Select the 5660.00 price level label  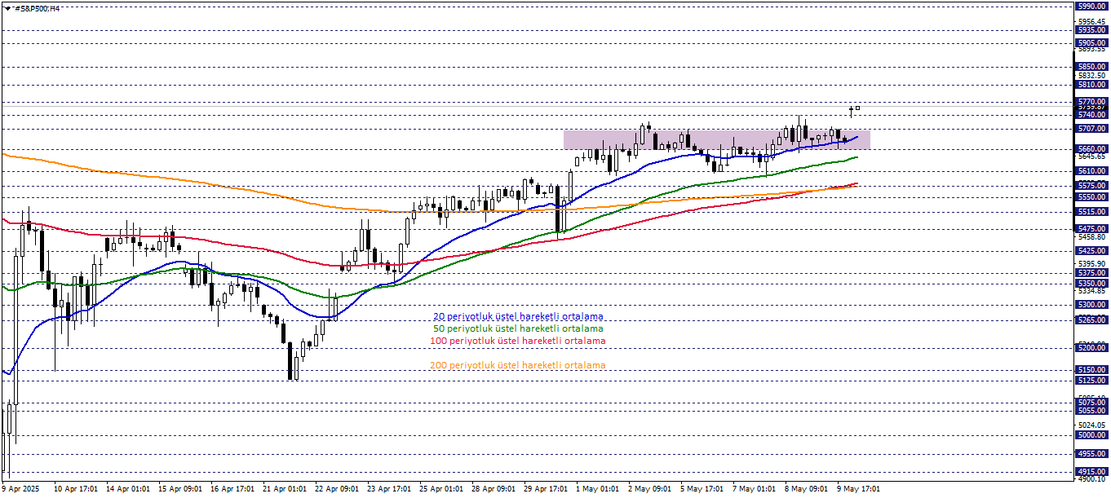coord(1091,149)
